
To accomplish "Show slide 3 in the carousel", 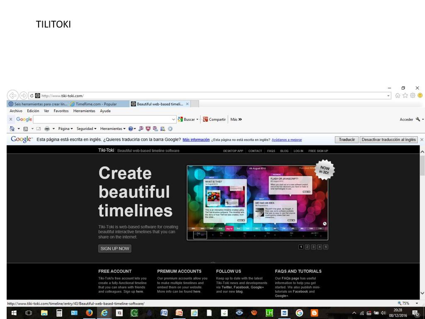I will point(313,247).
